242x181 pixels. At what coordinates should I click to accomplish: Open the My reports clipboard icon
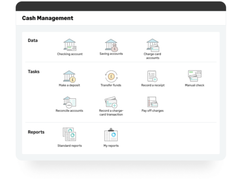[111, 135]
